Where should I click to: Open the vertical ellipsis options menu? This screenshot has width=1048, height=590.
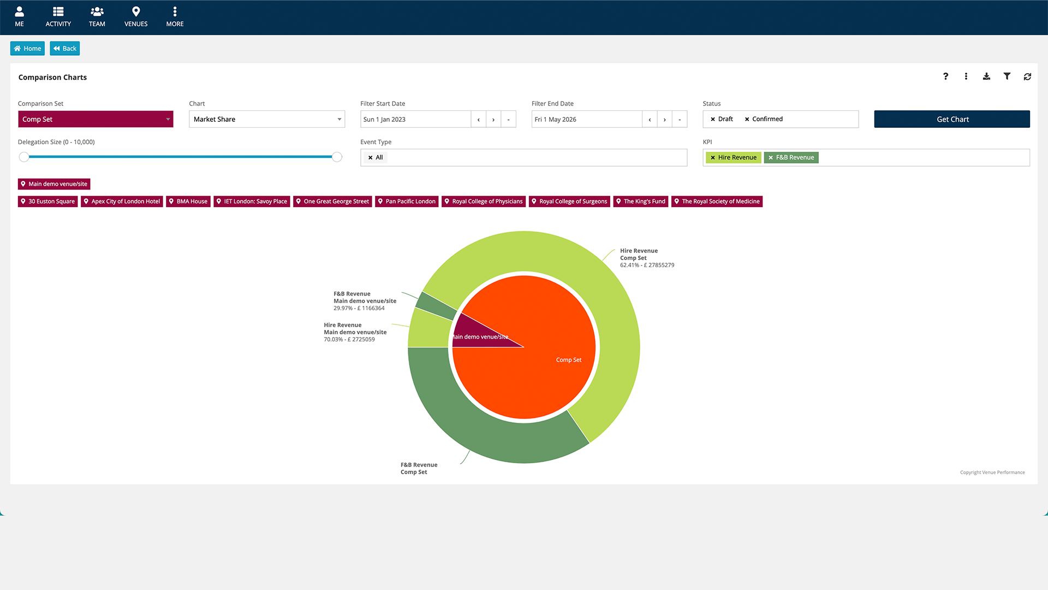[966, 76]
